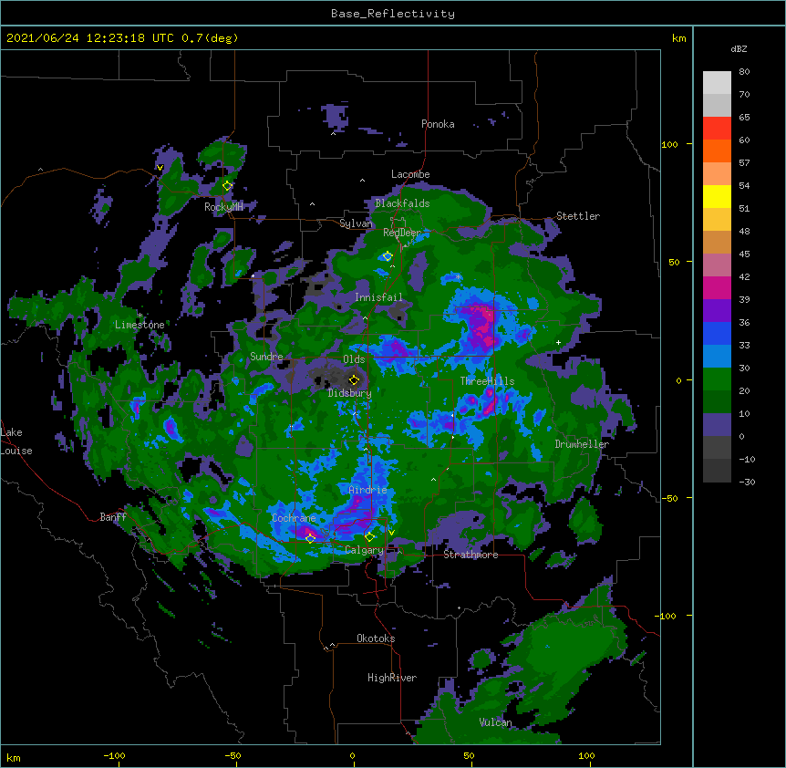Click the Lake Louise label
This screenshot has height=768, width=786.
tap(16, 441)
